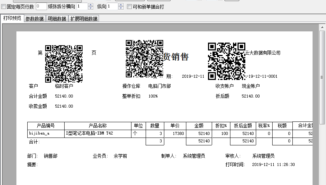Increase 纵向 value using up spinner arrow
Image resolution: width=326 pixels, height=185 pixels.
click(x=121, y=5)
